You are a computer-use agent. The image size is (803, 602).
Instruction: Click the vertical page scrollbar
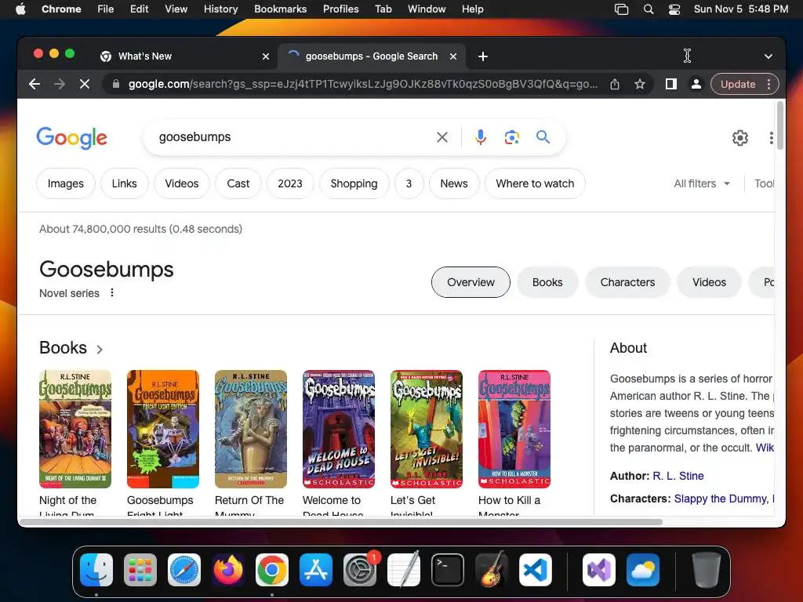point(780,126)
